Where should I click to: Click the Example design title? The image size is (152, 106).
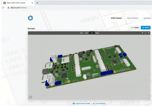click(x=31, y=29)
